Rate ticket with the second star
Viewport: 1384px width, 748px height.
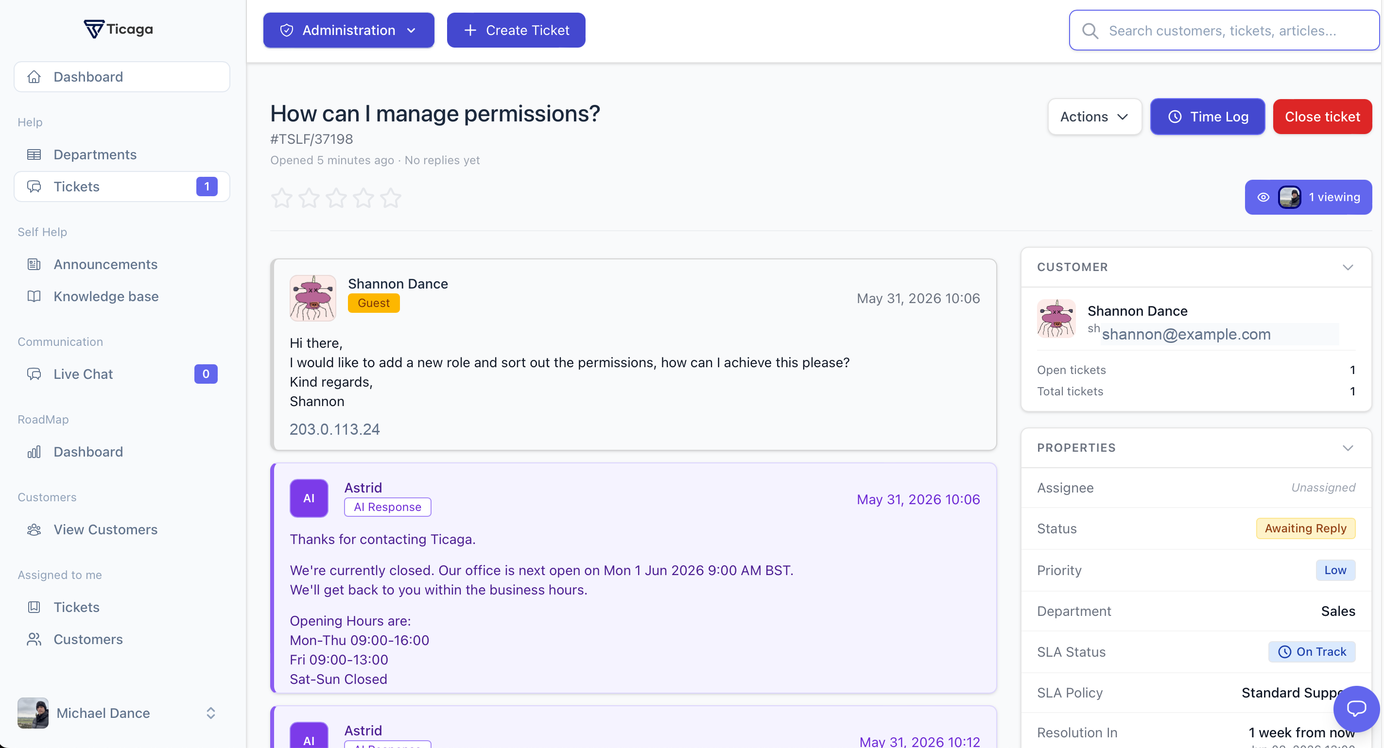pyautogui.click(x=309, y=198)
